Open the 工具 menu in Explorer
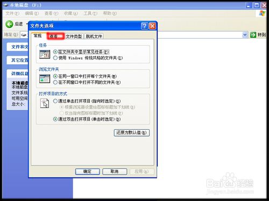 coord(90,13)
